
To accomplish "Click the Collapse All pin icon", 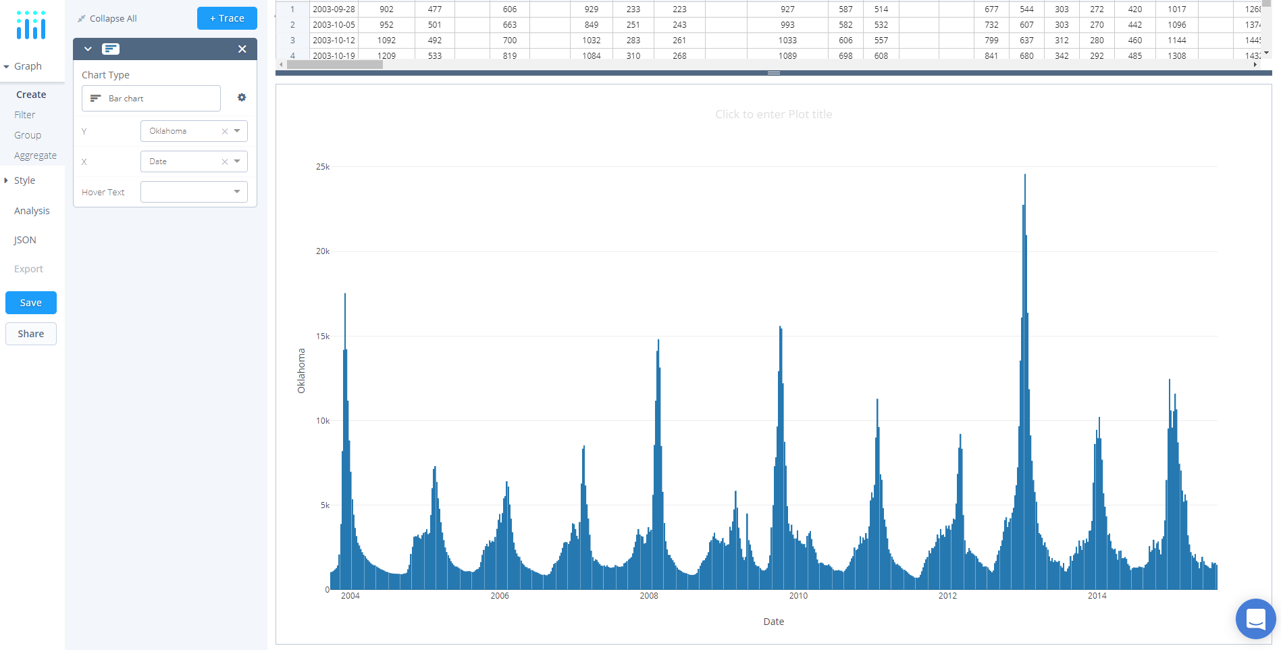I will pyautogui.click(x=82, y=19).
